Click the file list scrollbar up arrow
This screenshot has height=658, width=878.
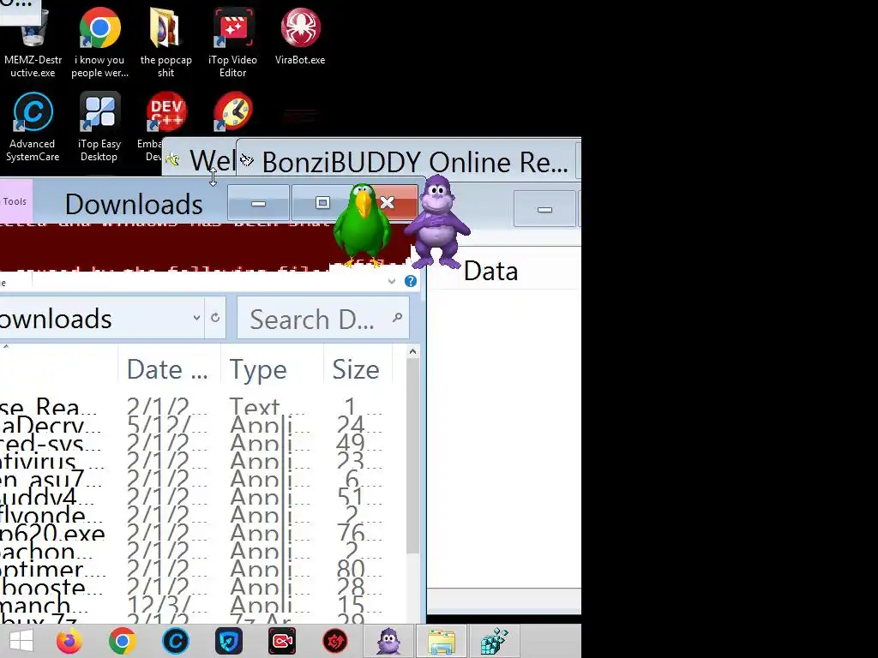point(412,352)
